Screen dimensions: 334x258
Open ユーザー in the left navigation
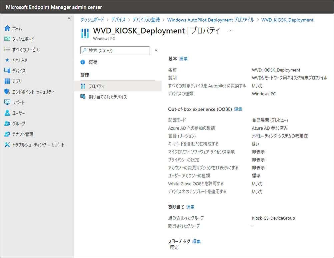pos(18,113)
